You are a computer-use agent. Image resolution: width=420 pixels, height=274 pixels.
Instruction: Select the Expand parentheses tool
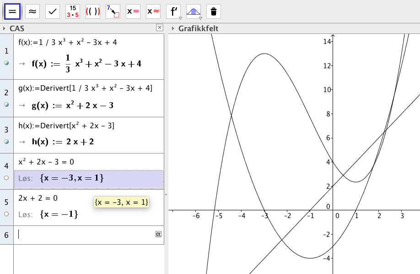93,11
